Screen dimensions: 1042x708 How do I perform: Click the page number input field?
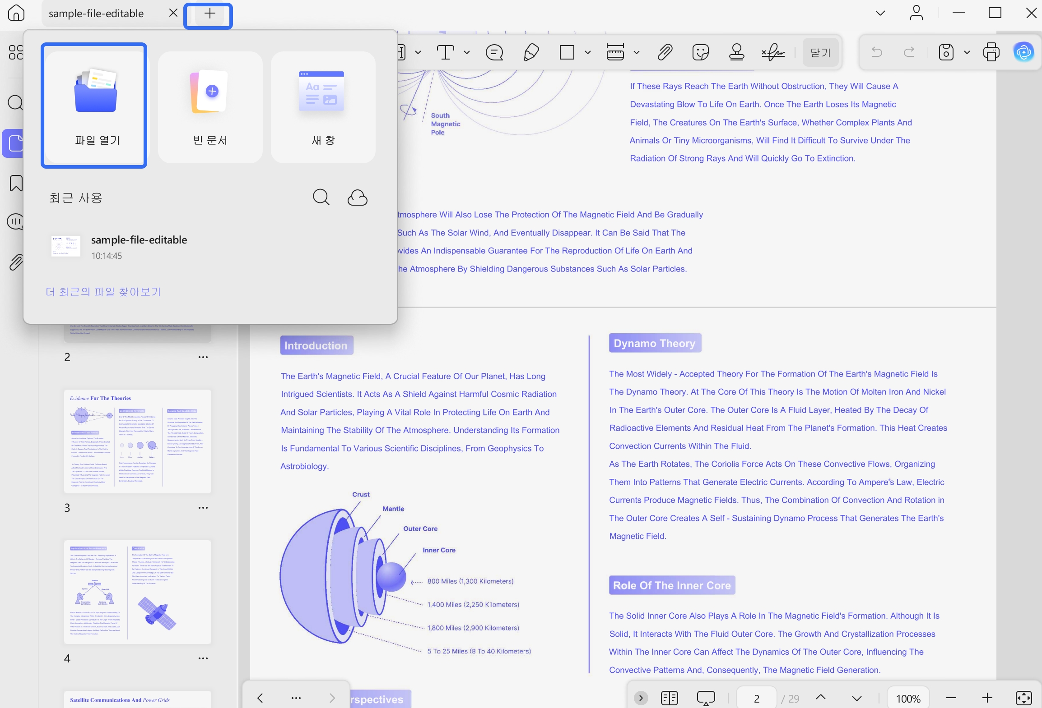pos(757,698)
